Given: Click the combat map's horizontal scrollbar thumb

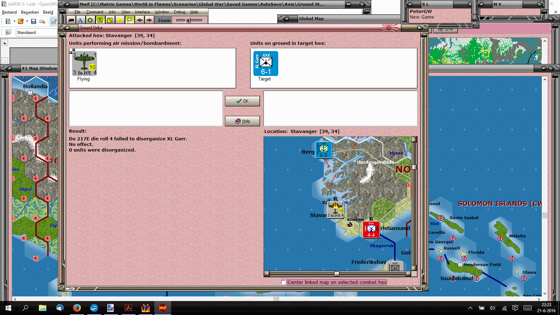Looking at the screenshot, I should coord(337,274).
